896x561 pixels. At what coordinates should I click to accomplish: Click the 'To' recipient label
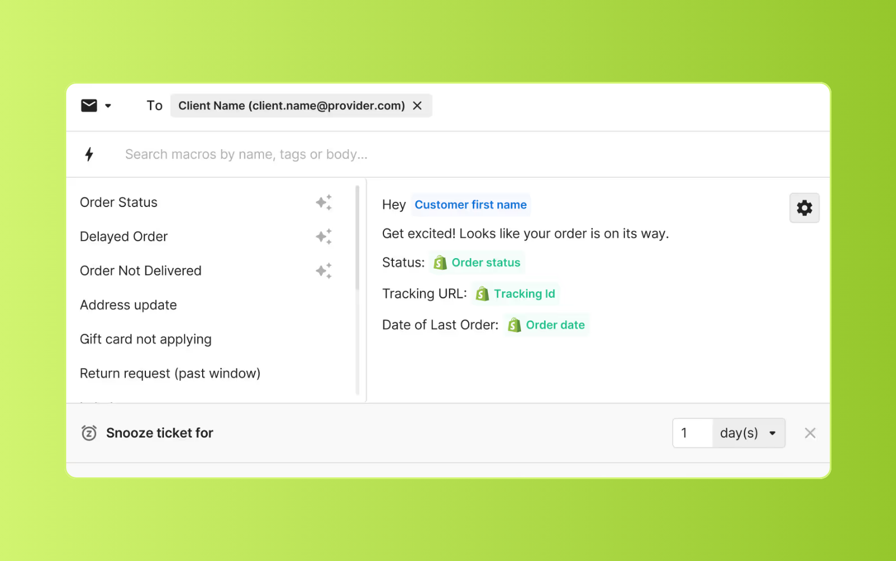click(x=154, y=105)
